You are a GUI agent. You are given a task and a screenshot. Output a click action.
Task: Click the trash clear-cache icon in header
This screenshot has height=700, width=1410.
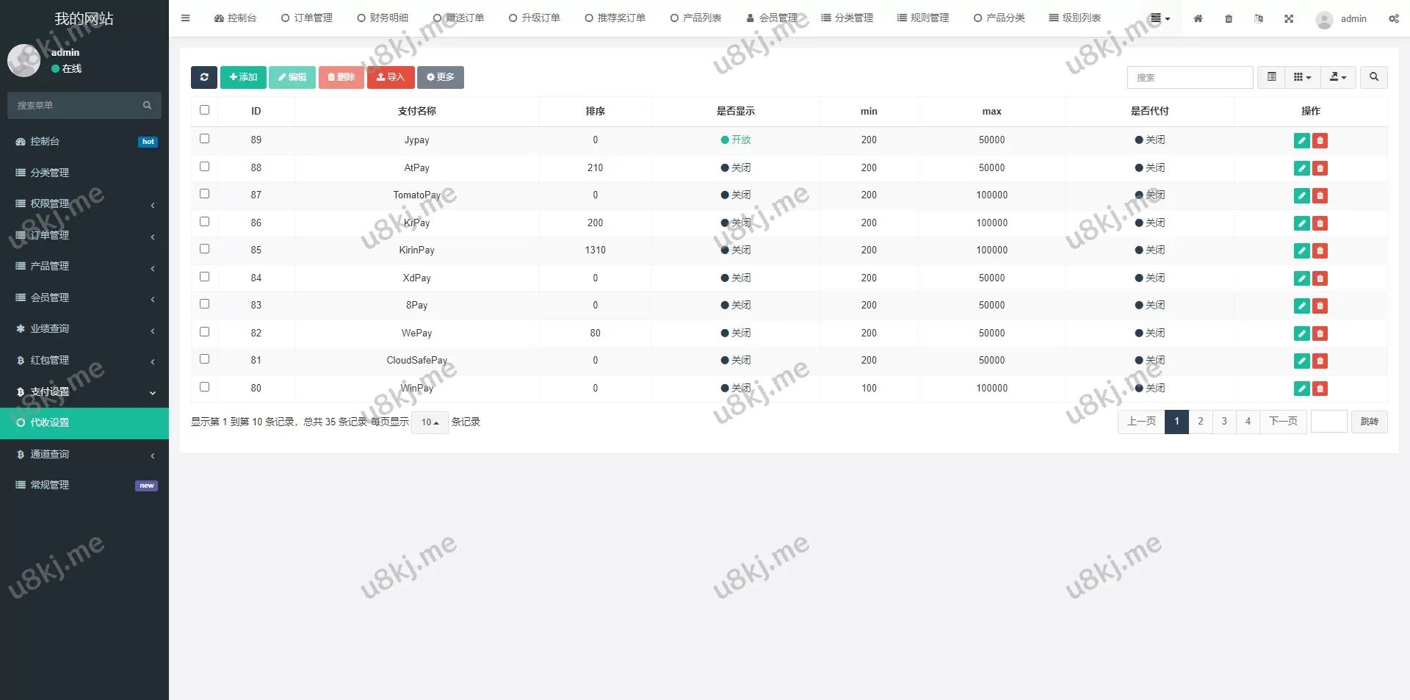[x=1229, y=18]
